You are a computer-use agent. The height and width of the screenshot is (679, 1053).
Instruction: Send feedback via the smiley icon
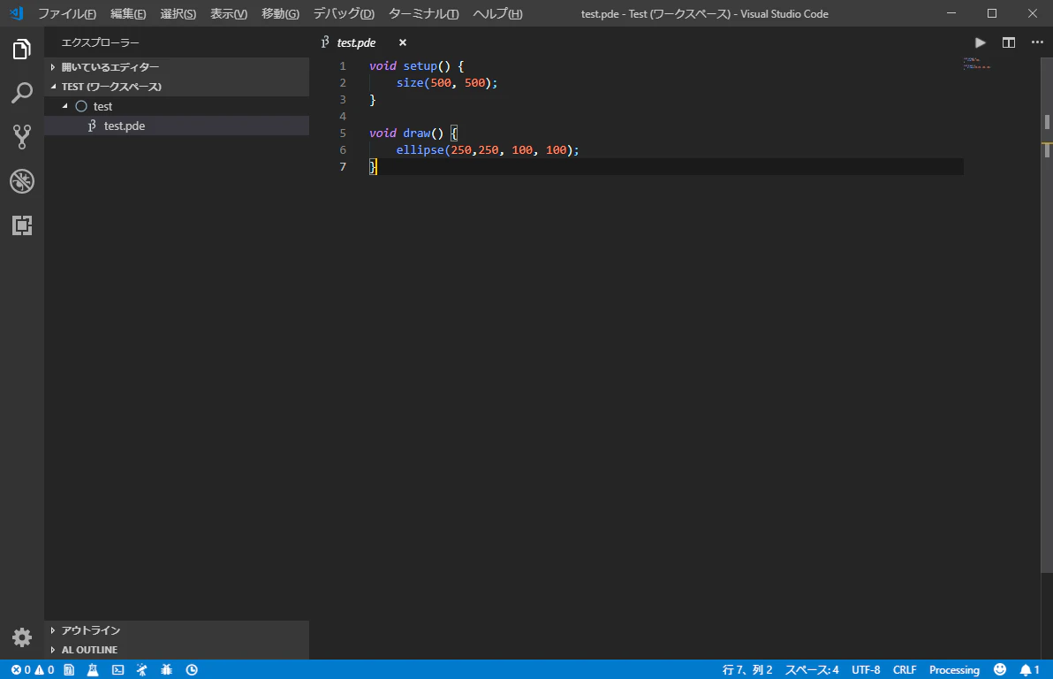(1000, 669)
